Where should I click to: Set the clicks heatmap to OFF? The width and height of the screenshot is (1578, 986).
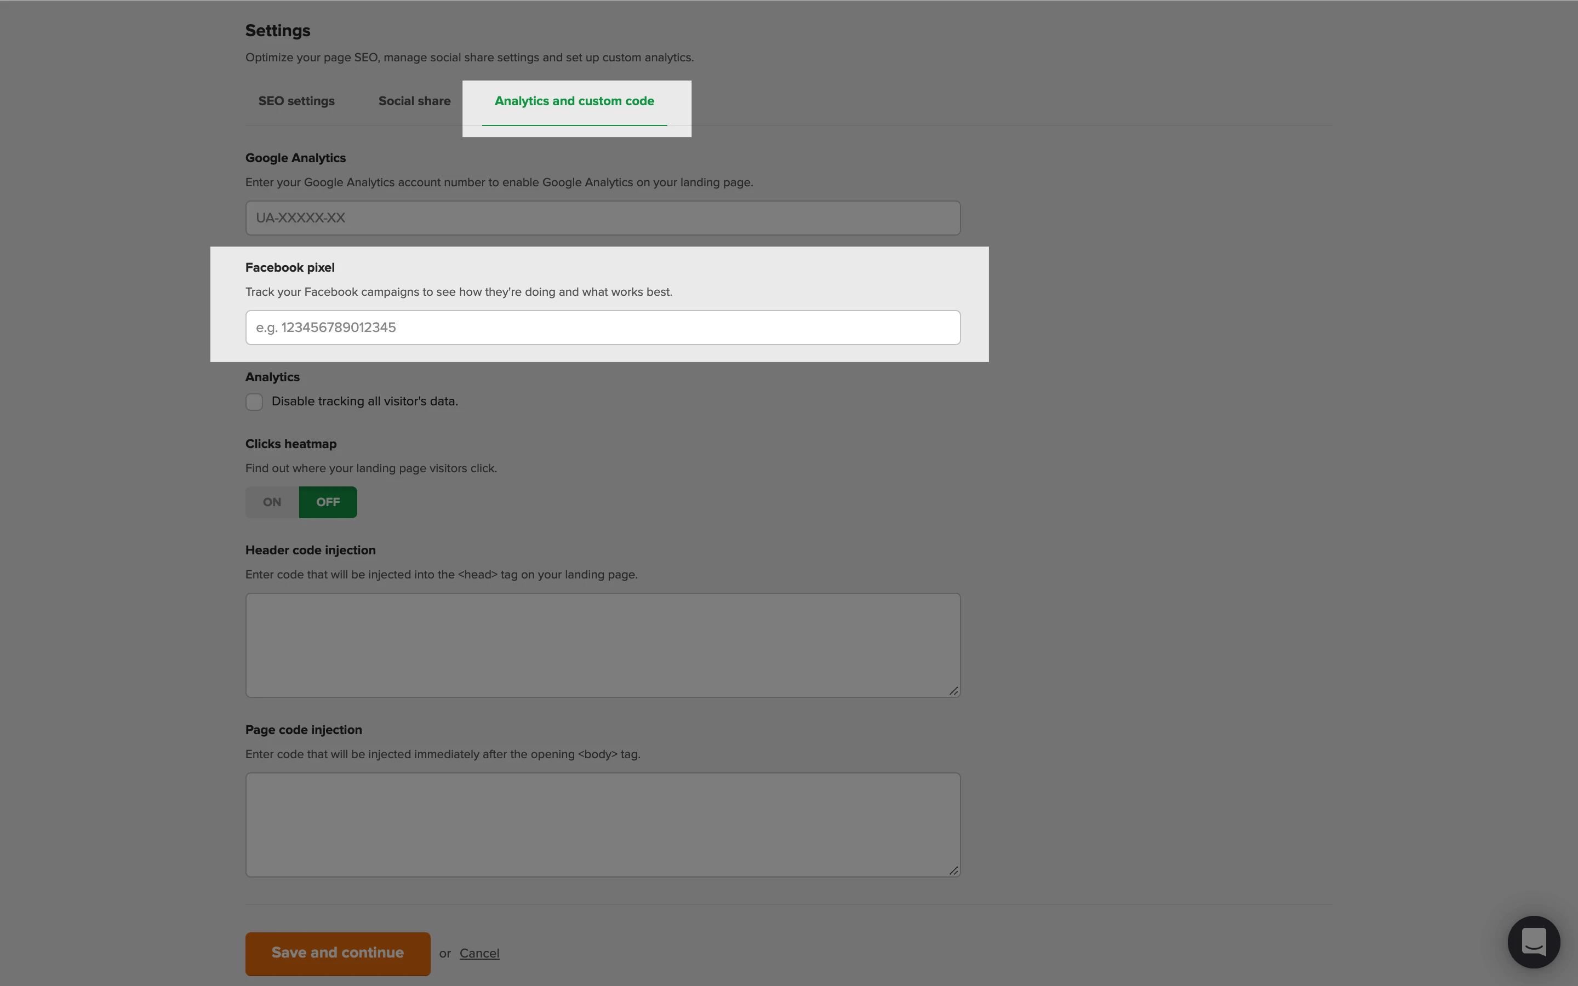point(327,502)
